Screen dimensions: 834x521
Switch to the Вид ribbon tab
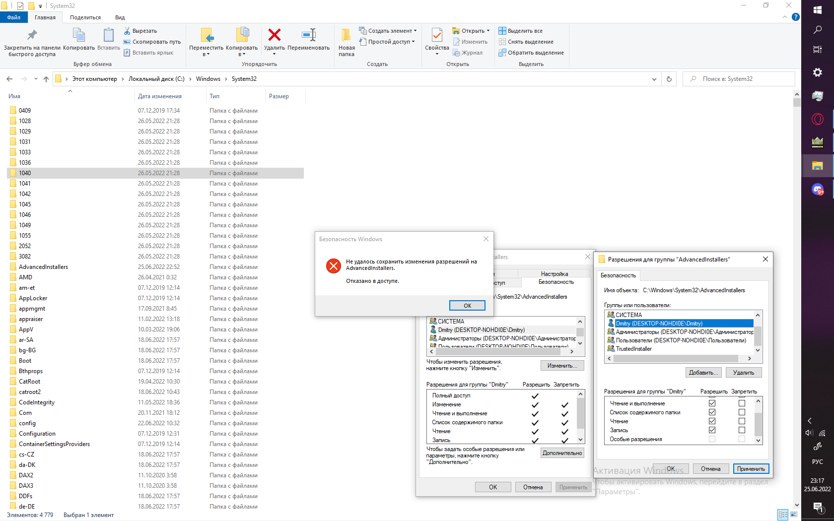point(120,17)
